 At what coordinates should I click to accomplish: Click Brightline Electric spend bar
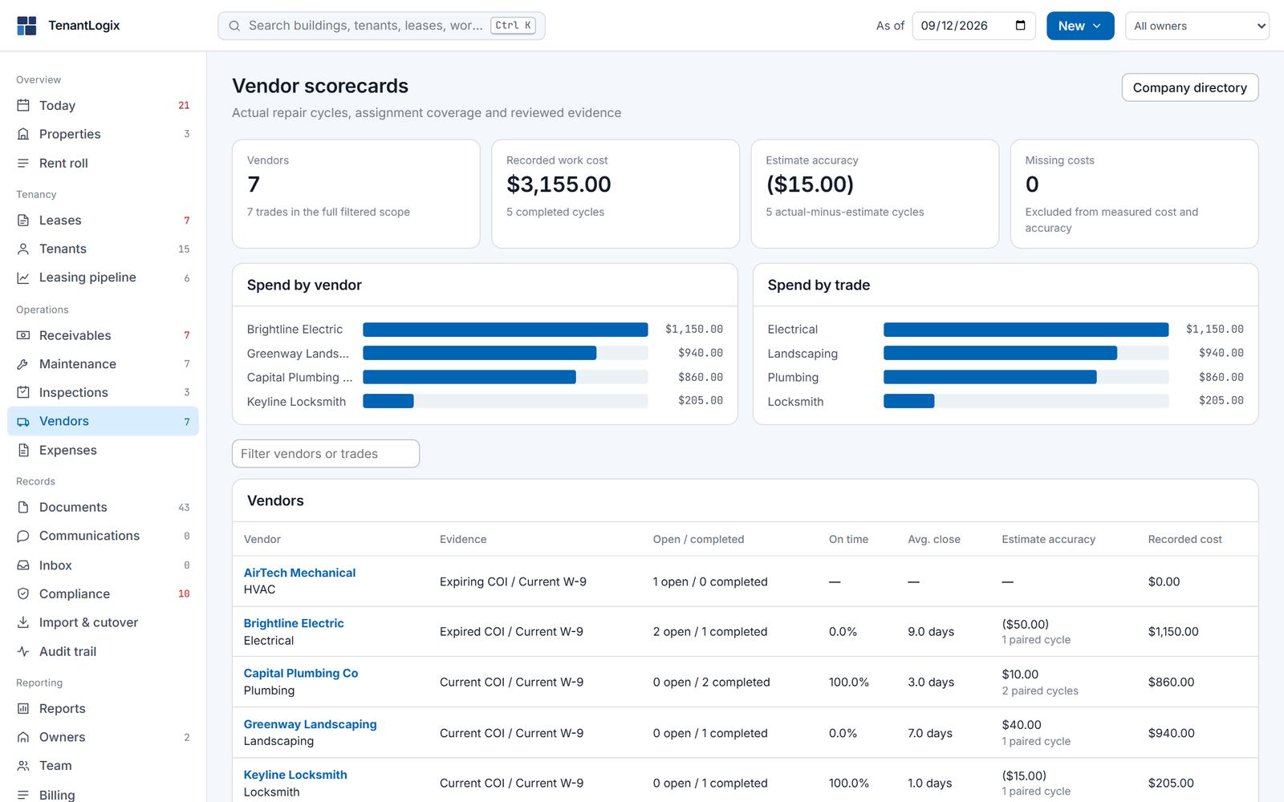pyautogui.click(x=506, y=330)
